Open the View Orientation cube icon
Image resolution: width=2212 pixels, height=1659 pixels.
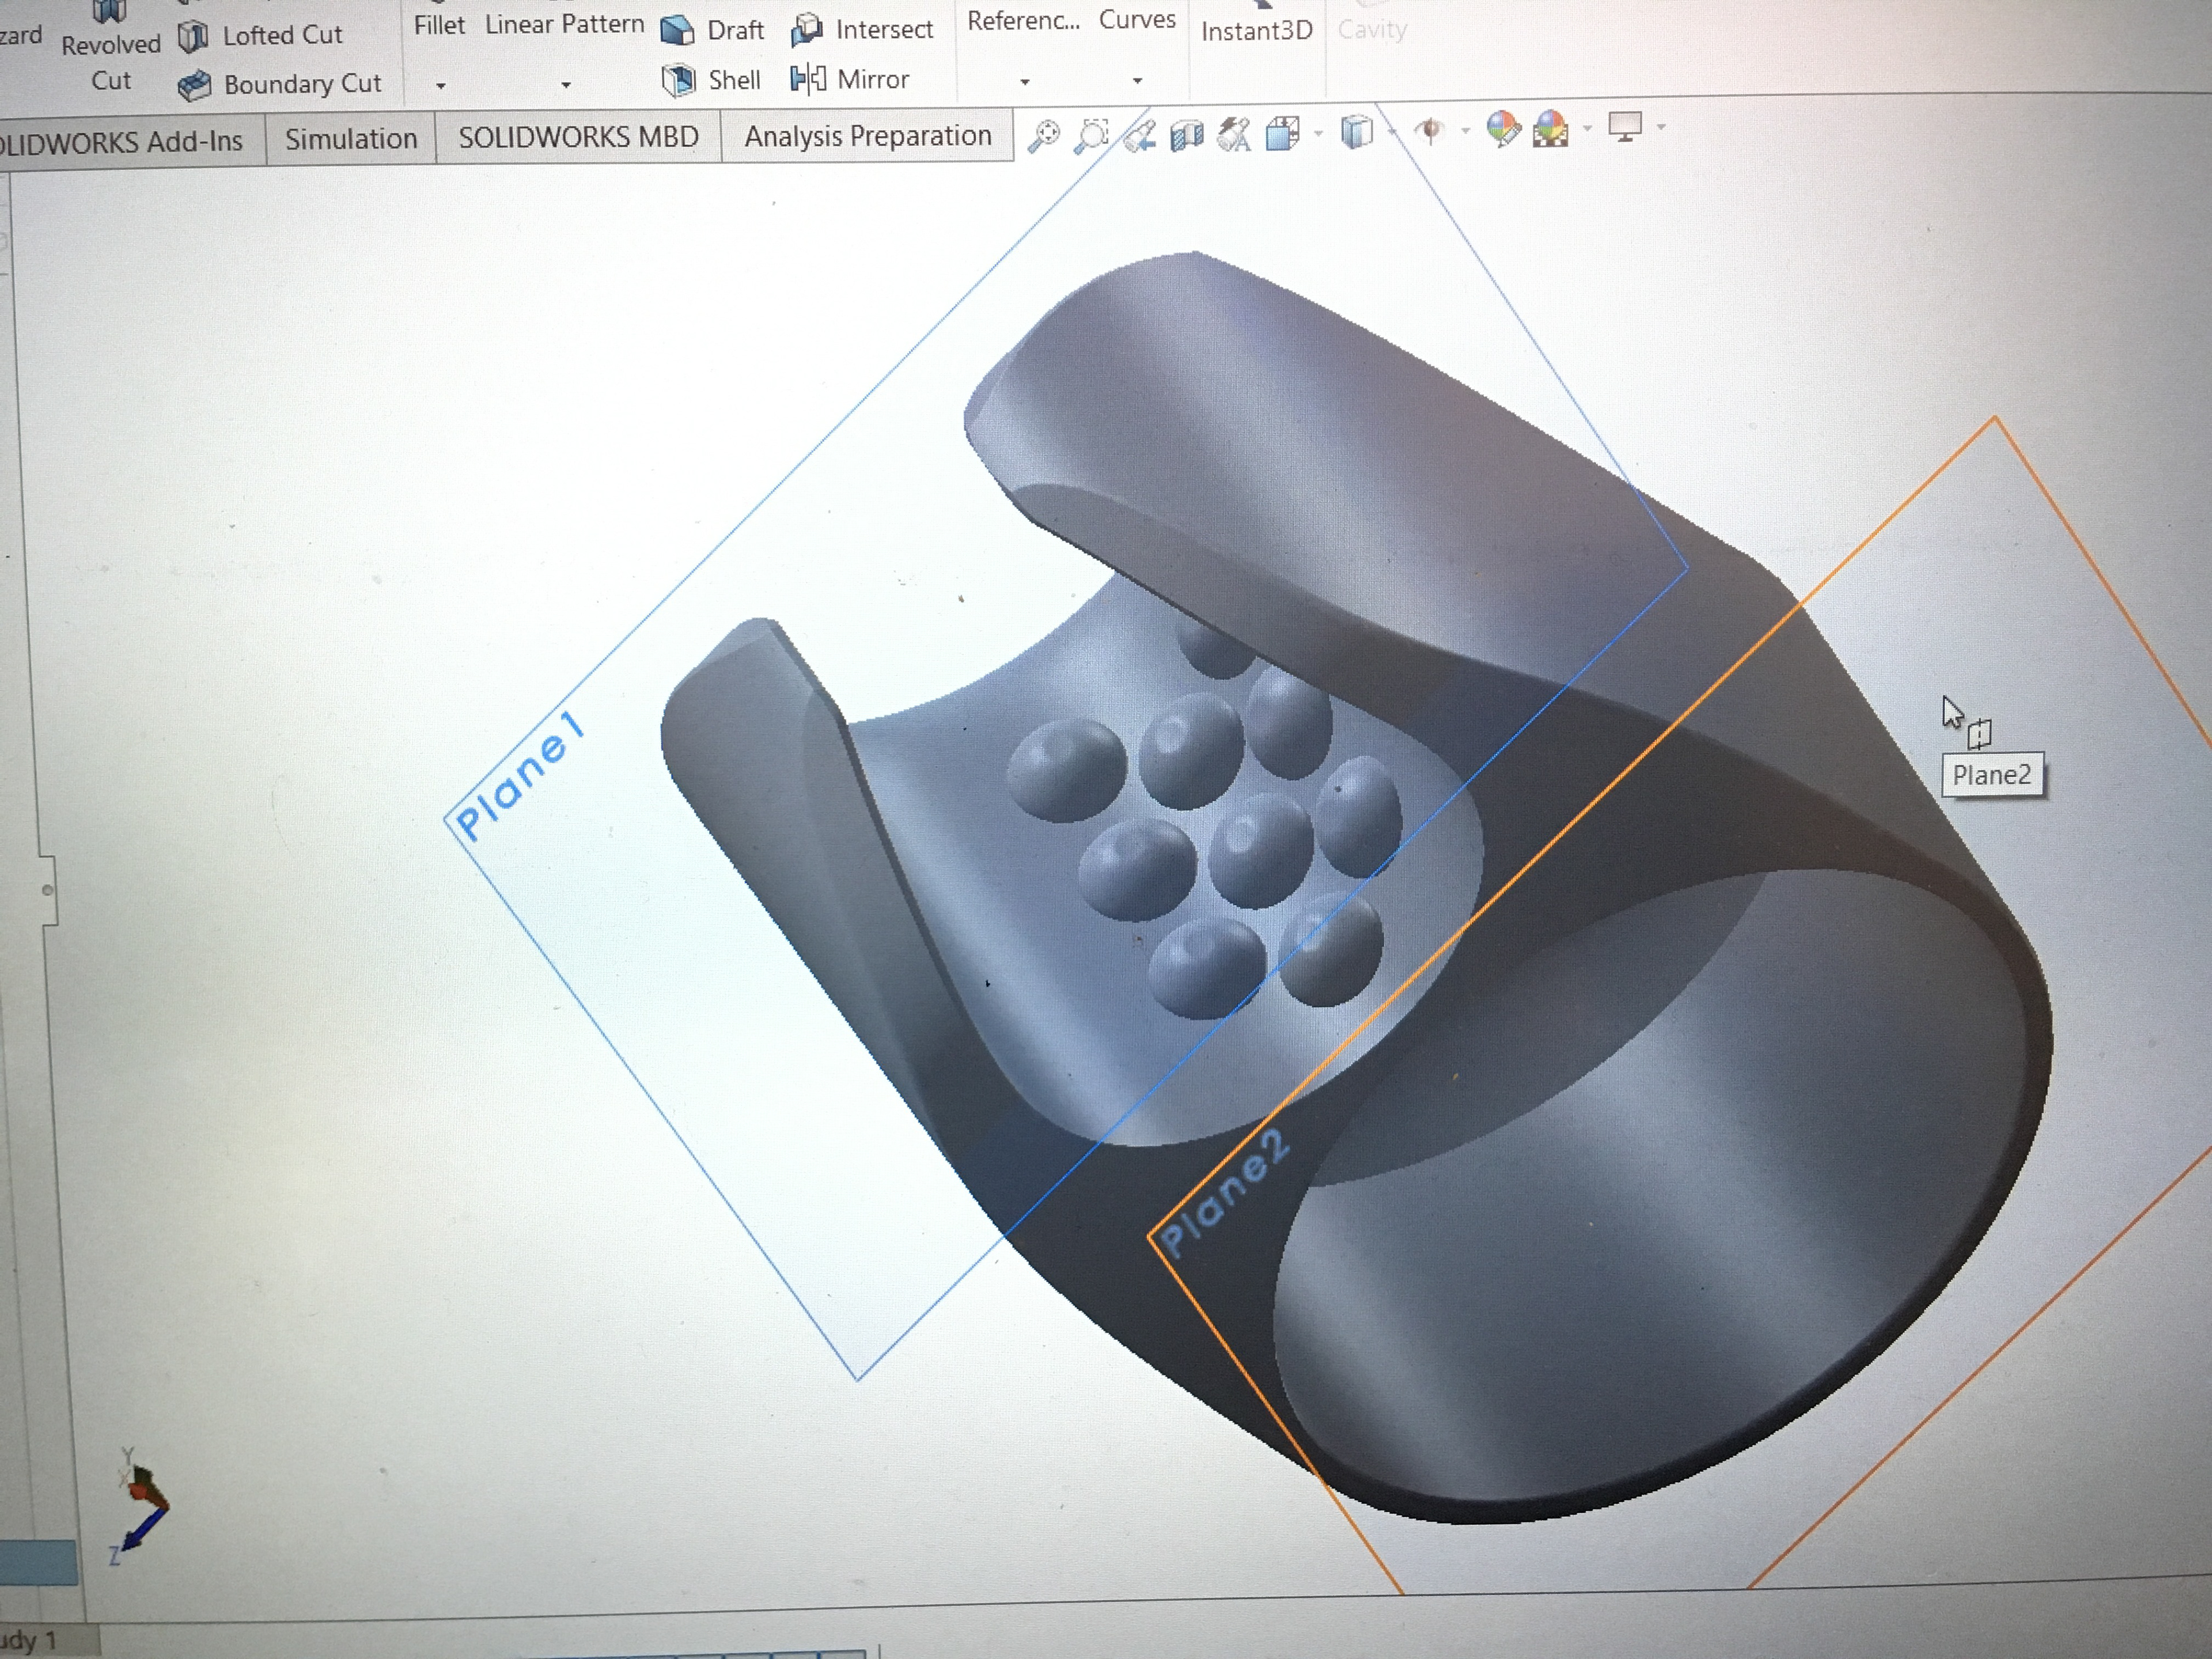pos(1283,133)
